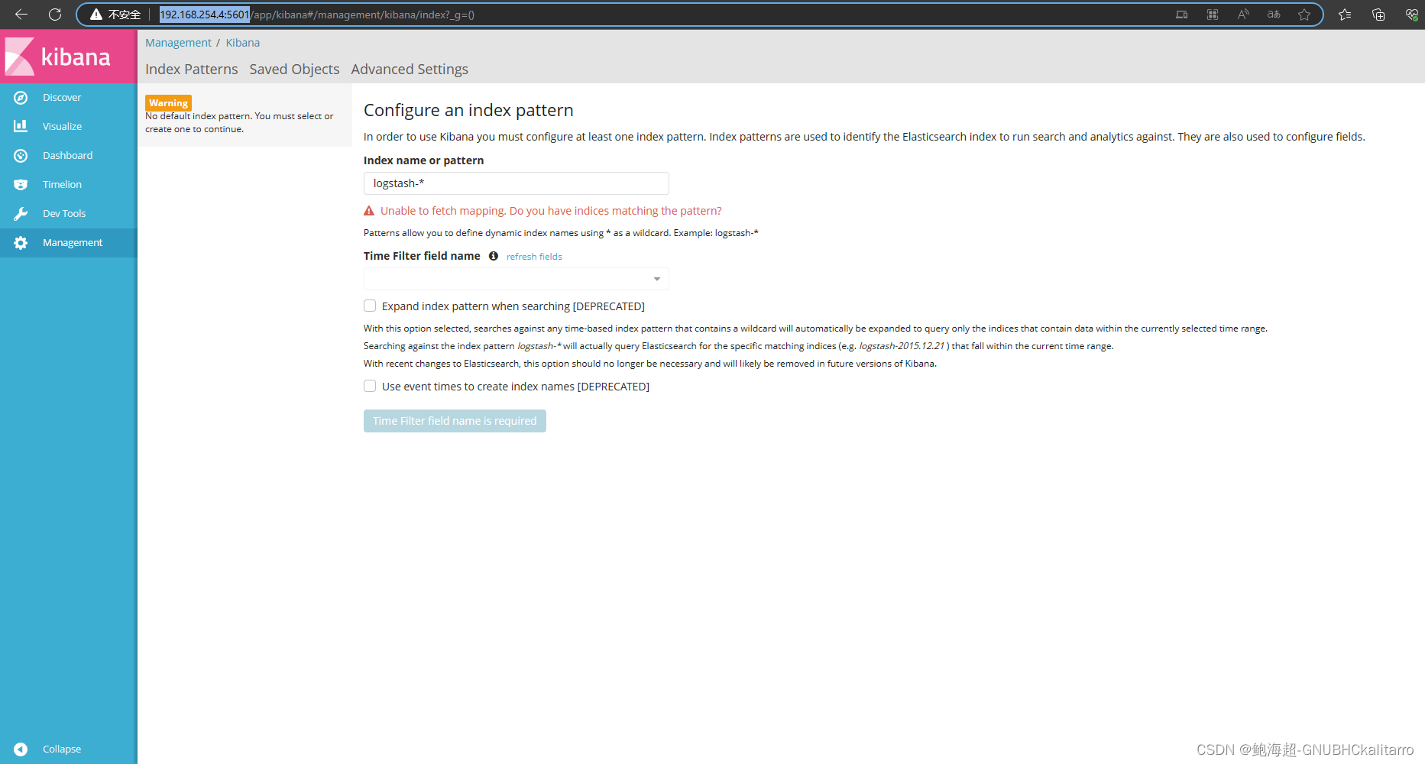The height and width of the screenshot is (764, 1425).
Task: Click the browser essentials heart icon
Action: (x=1411, y=15)
